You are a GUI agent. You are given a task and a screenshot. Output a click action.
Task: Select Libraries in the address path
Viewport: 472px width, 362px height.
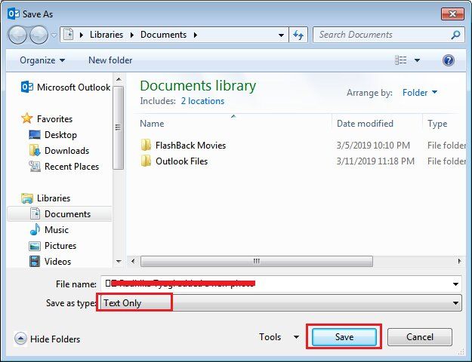coord(106,35)
